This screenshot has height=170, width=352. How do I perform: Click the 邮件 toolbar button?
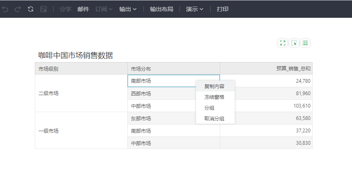(x=83, y=9)
